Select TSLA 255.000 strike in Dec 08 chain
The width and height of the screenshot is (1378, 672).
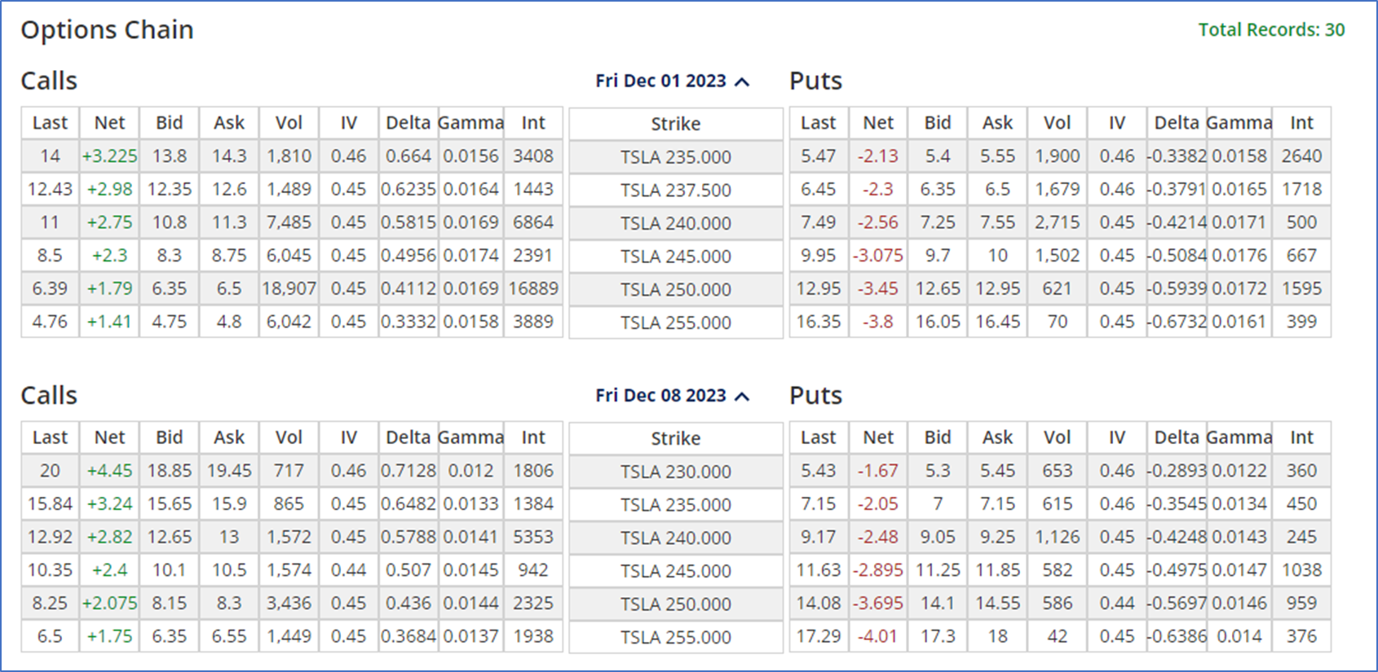click(676, 637)
